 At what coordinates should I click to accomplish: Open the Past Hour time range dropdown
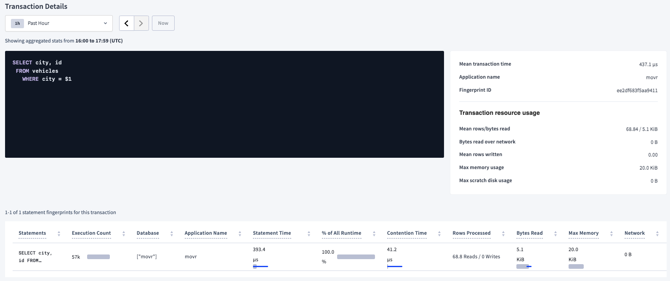[59, 24]
